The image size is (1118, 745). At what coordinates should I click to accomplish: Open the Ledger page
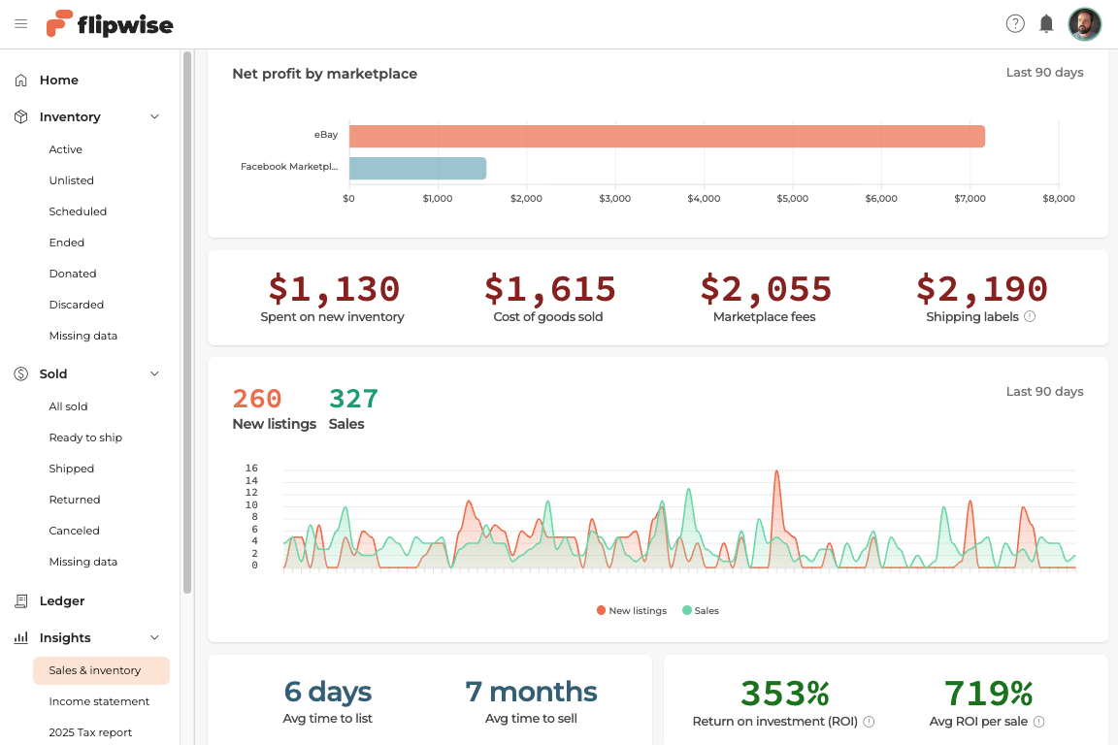click(x=62, y=601)
